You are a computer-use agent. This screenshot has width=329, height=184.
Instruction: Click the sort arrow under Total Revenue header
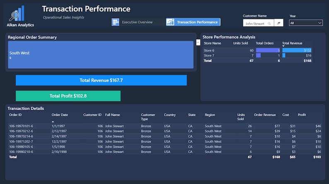(x=283, y=46)
